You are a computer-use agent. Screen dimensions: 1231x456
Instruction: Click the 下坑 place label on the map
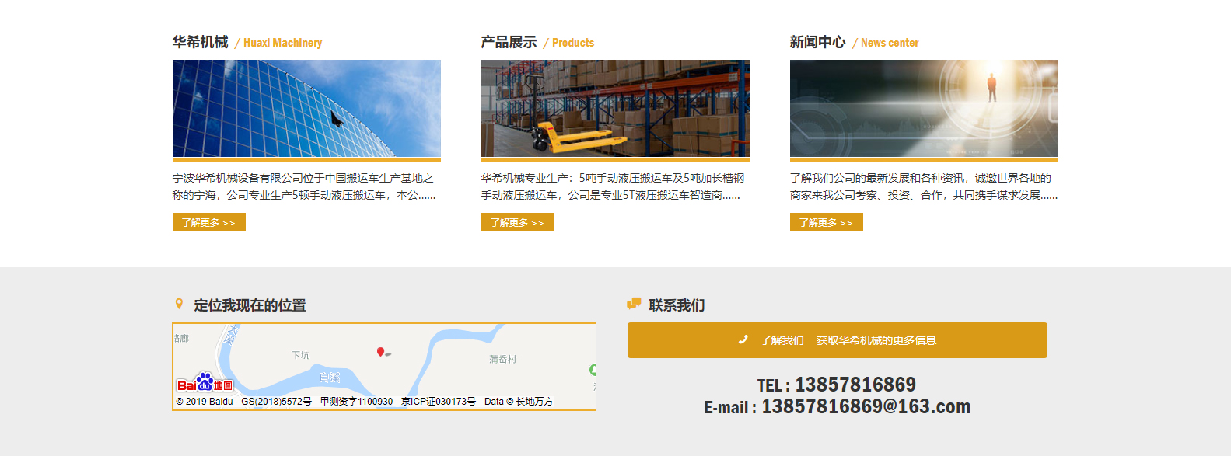(x=300, y=355)
